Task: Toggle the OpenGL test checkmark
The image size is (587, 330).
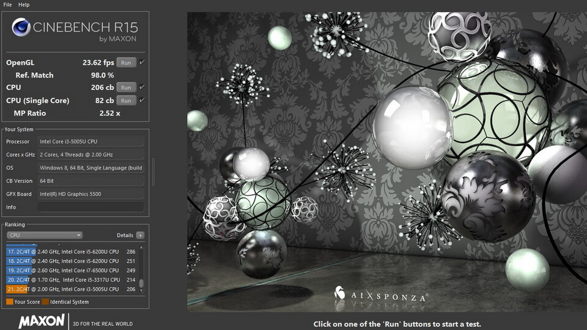Action: (142, 62)
